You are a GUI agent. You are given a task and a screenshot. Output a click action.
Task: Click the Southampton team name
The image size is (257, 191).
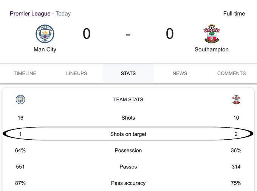click(211, 49)
